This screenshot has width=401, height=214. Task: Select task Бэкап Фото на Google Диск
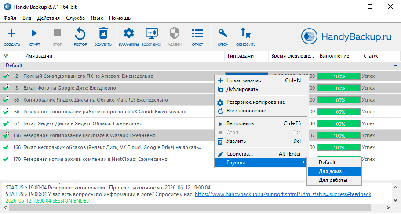[69, 88]
